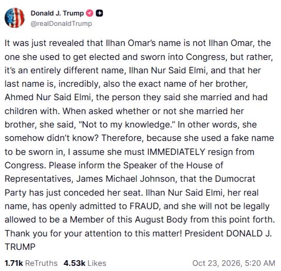Visit the @realDonaldTrump handle link

point(61,24)
